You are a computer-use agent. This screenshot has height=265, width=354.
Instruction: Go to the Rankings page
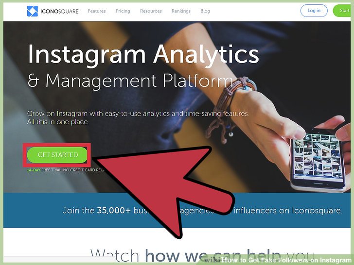pyautogui.click(x=181, y=11)
